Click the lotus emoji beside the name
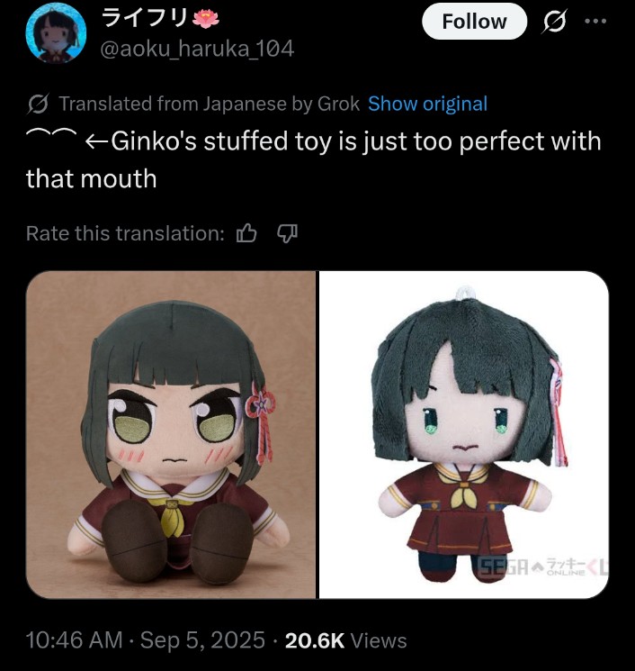 (x=206, y=18)
